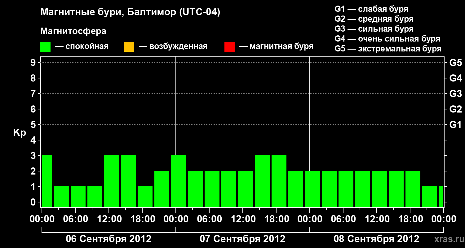This screenshot has width=465, height=248.
Task: Click the 18:00 time label for 08 Сентября
Action: pyautogui.click(x=410, y=219)
